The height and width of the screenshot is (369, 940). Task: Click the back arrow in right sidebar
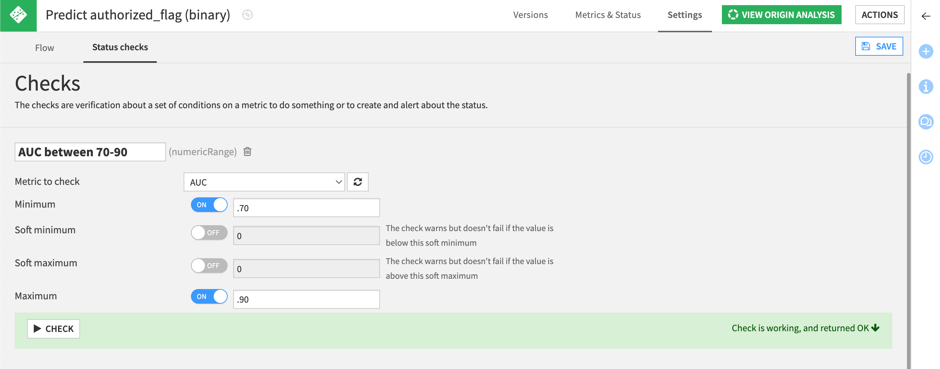(926, 16)
